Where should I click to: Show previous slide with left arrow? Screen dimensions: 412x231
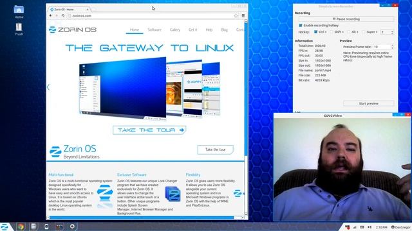click(x=48, y=87)
